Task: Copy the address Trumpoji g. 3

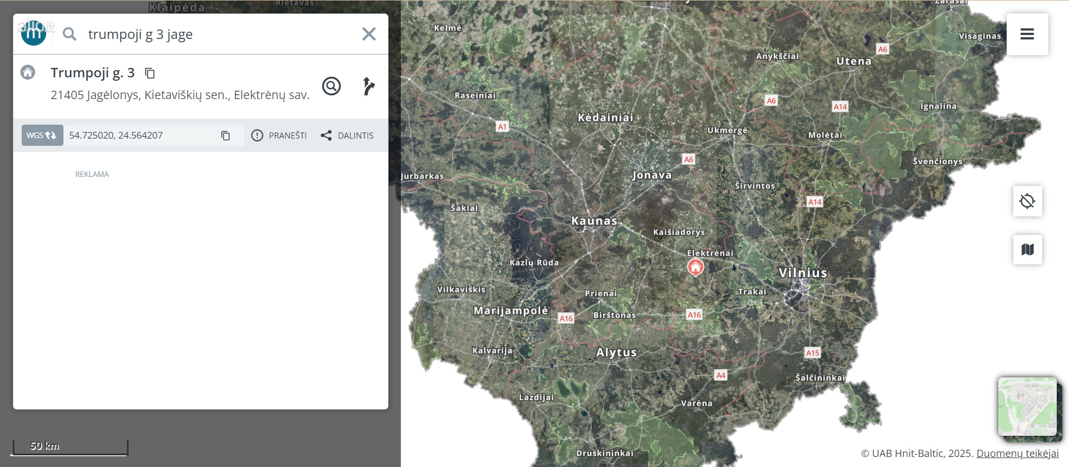Action: click(x=150, y=73)
